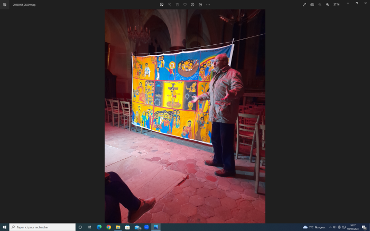Select the Photos app taskbar button
The width and height of the screenshot is (370, 231).
pos(156,227)
